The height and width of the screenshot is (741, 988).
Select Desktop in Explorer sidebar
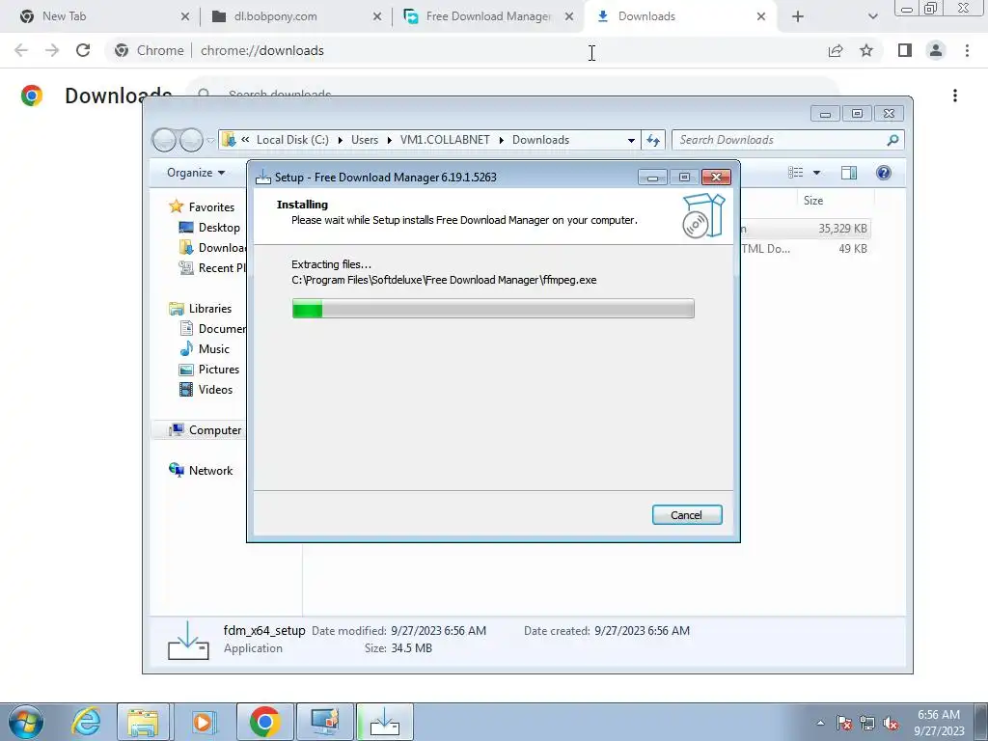[219, 228]
